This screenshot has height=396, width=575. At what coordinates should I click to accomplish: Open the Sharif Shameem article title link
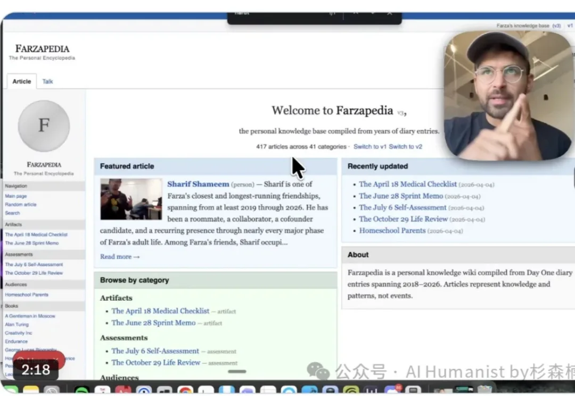198,184
